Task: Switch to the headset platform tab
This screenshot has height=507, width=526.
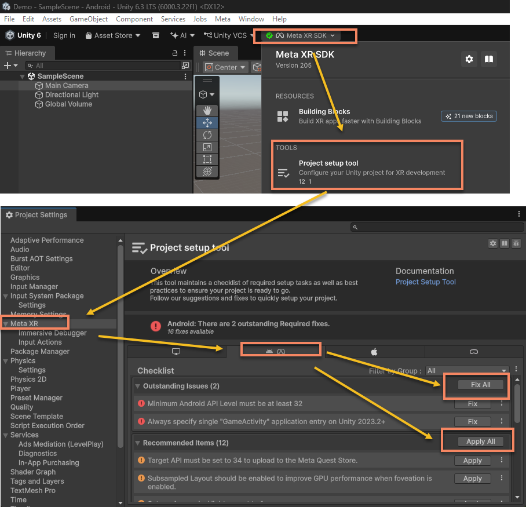Action: [x=474, y=352]
